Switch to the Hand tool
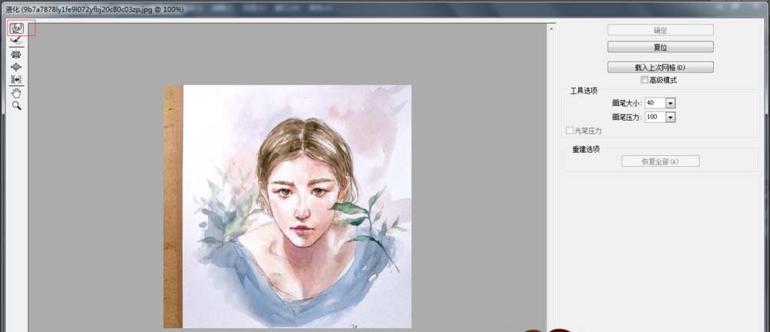770x332 pixels. coord(16,92)
